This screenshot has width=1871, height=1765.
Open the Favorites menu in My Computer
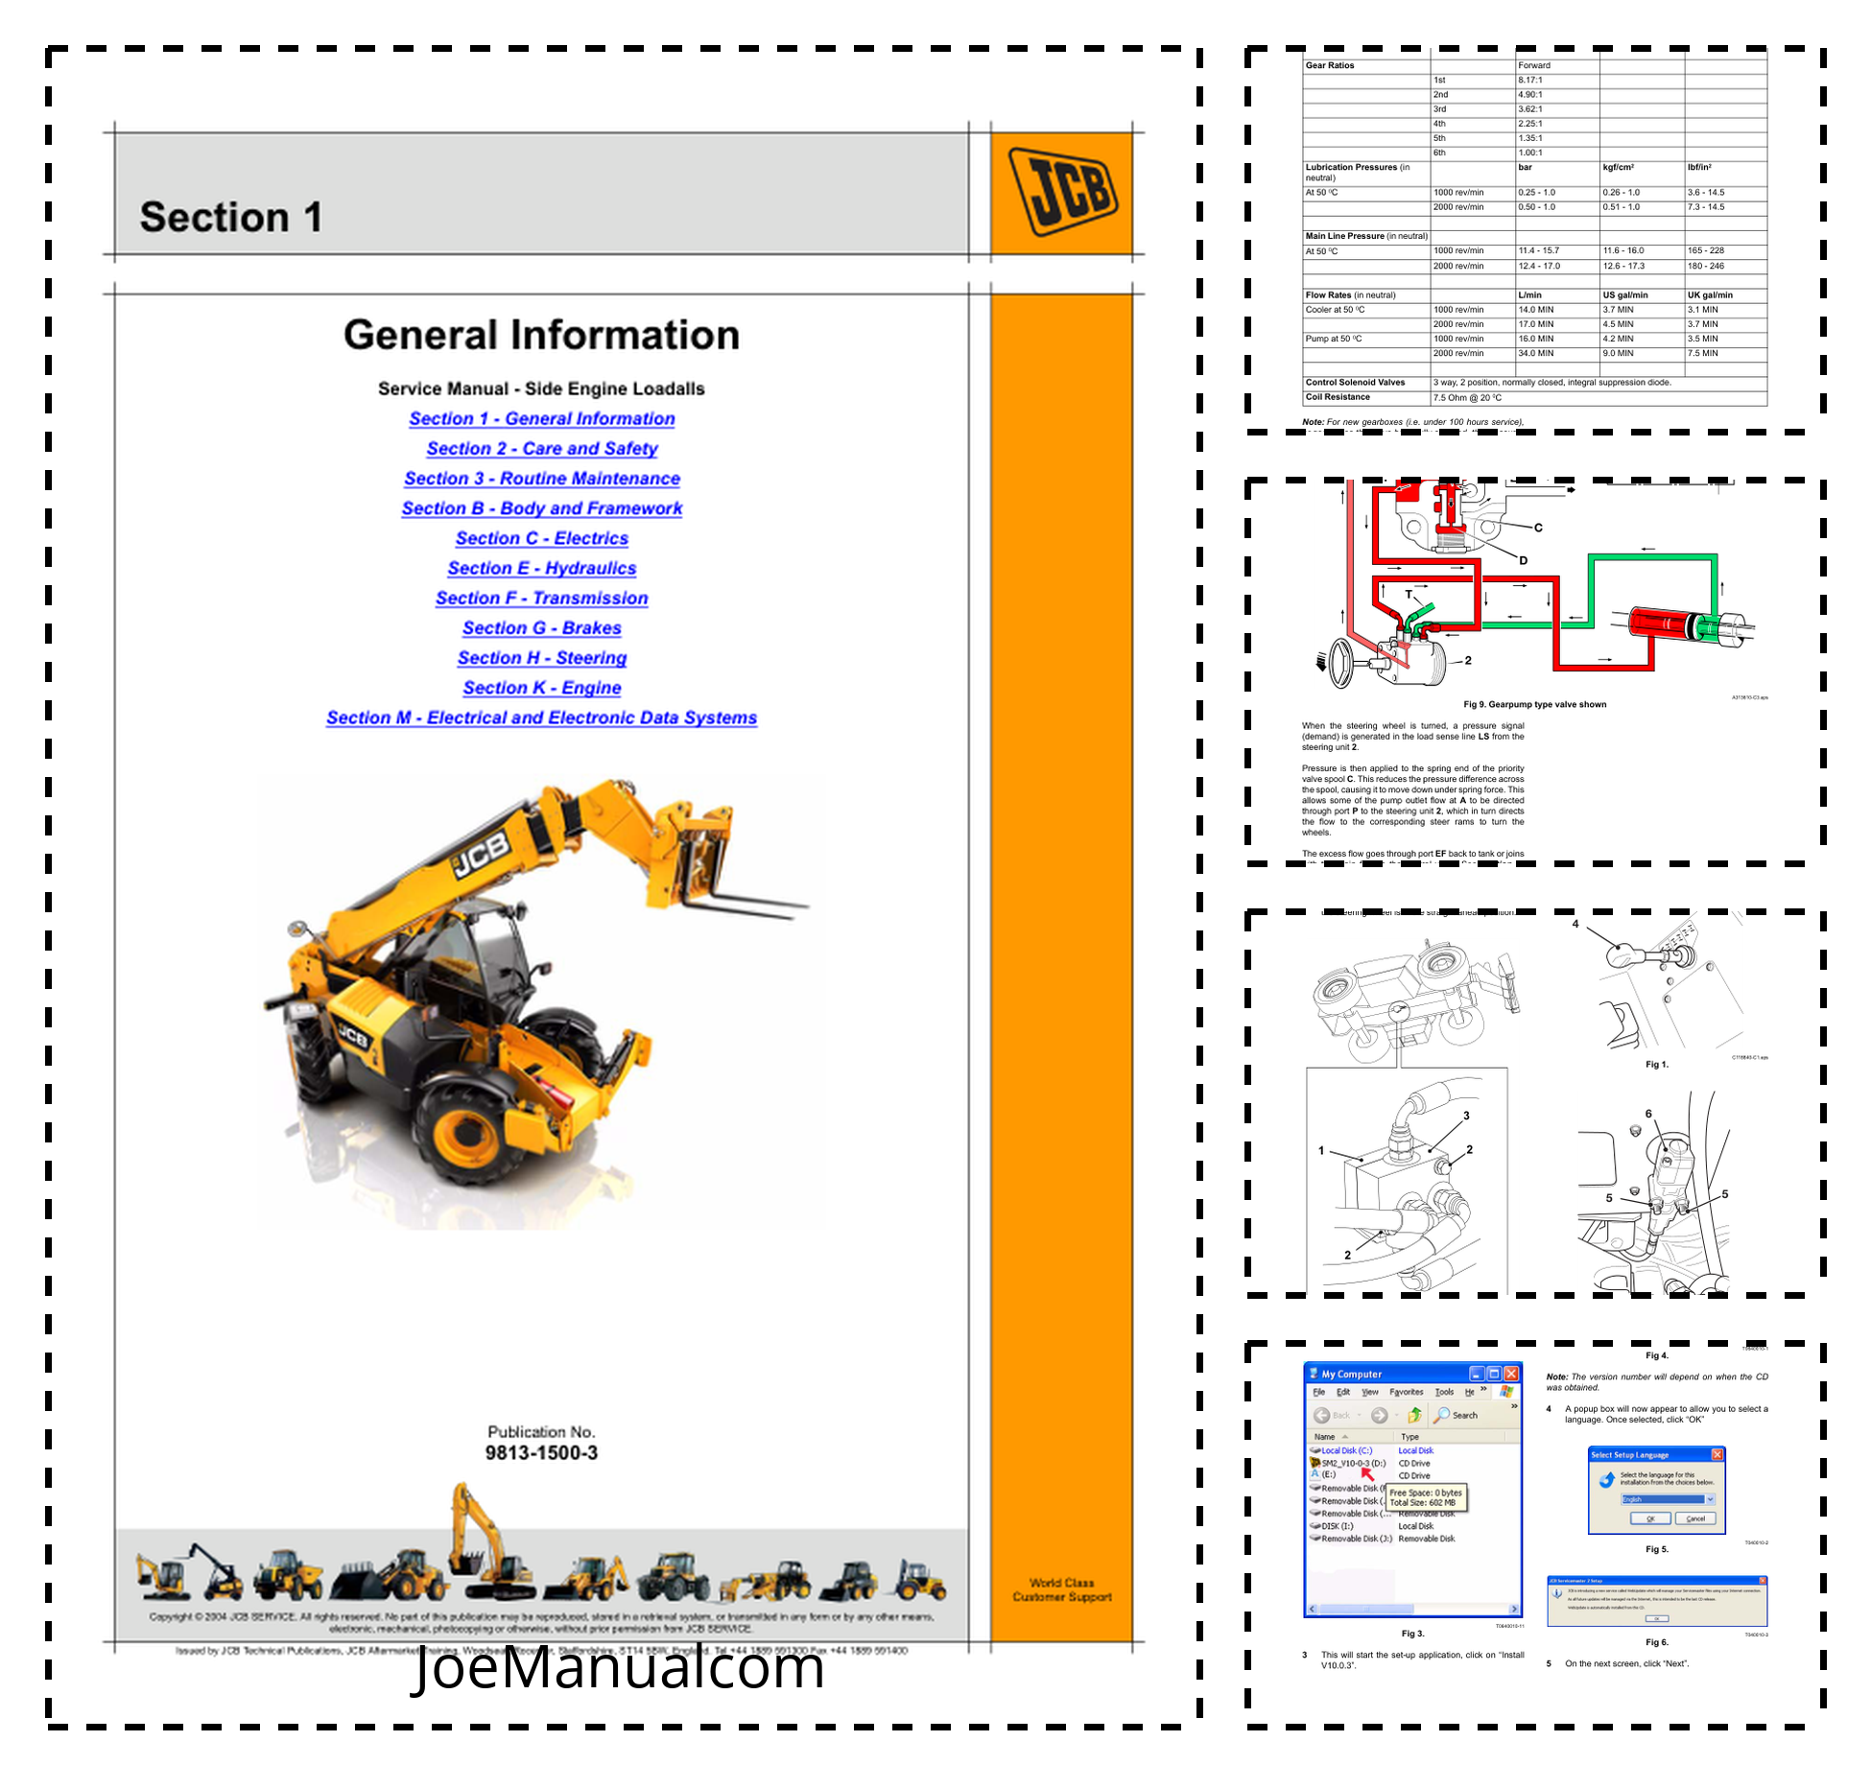[x=1406, y=1392]
